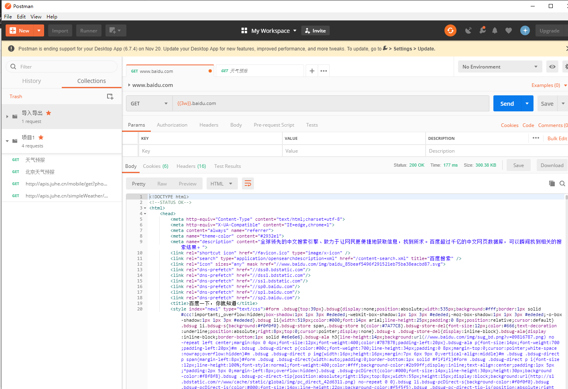Click Bulk Edit link
The height and width of the screenshot is (389, 568).
[557, 138]
